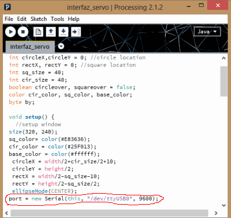Click the color value '#E83636'
231x218 pixels.
pos(73,139)
